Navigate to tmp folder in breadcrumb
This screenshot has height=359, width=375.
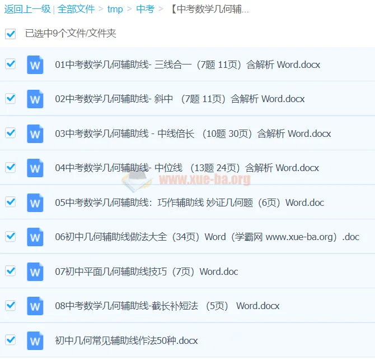tap(115, 9)
